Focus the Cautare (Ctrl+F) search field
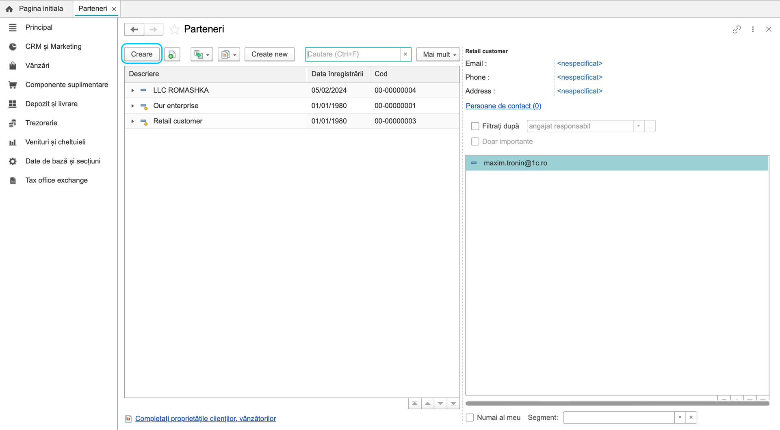This screenshot has width=780, height=430. click(x=353, y=54)
